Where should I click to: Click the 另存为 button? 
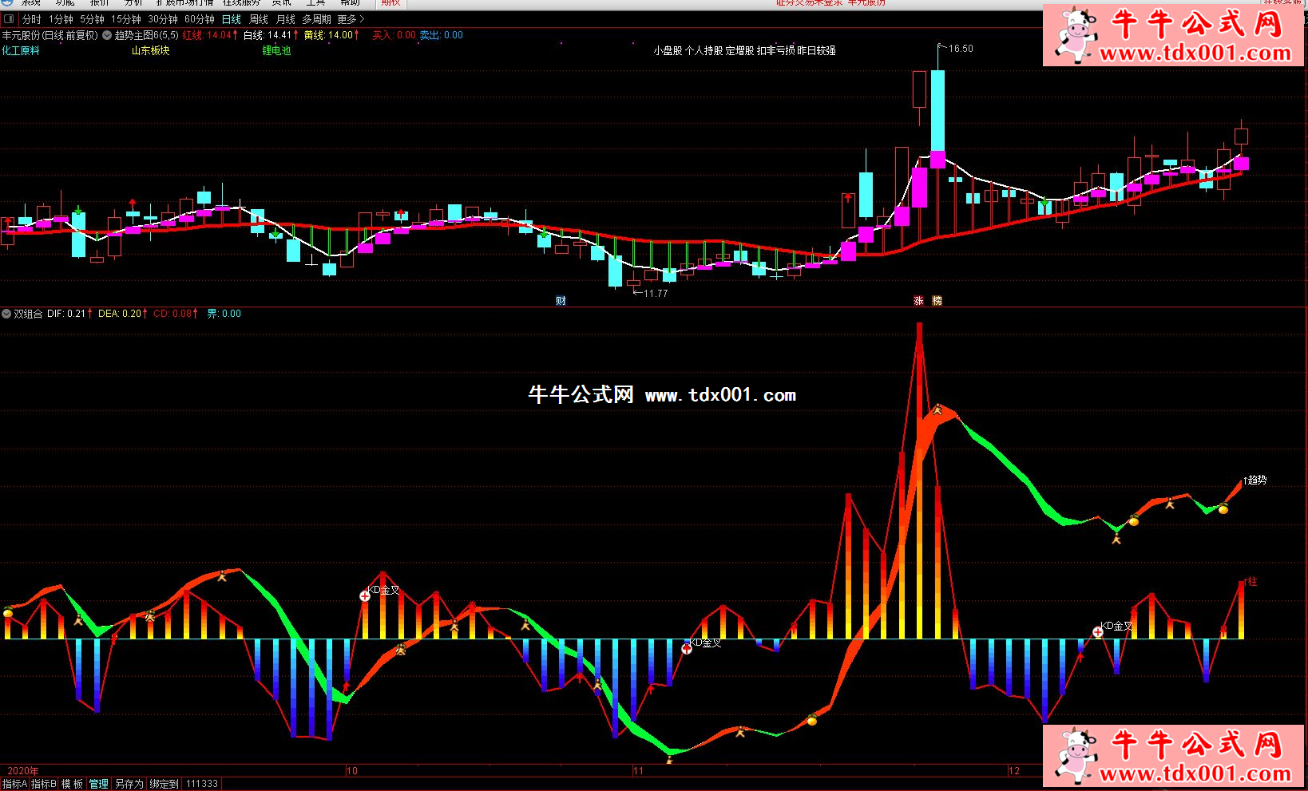point(129,784)
